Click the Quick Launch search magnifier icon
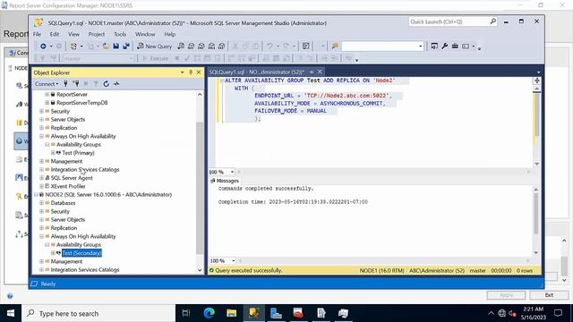This screenshot has width=573, height=322. click(x=492, y=21)
